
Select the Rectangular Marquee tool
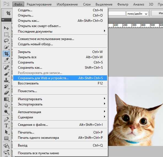coord(6,34)
